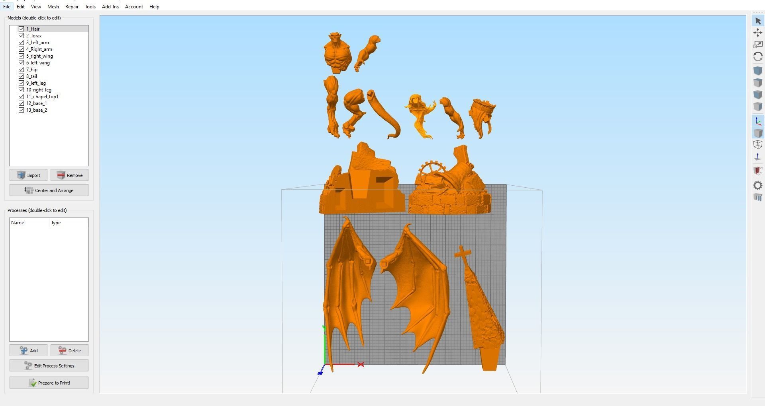The image size is (765, 406).
Task: Select the 1_Hair model name
Action: 33,29
